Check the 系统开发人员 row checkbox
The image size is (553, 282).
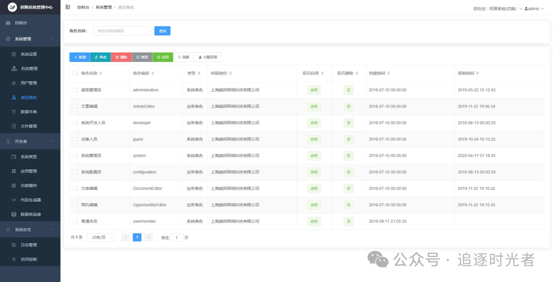[75, 123]
